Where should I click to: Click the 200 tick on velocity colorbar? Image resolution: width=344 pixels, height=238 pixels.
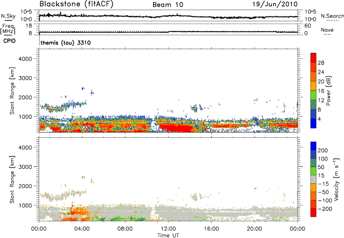(323, 150)
